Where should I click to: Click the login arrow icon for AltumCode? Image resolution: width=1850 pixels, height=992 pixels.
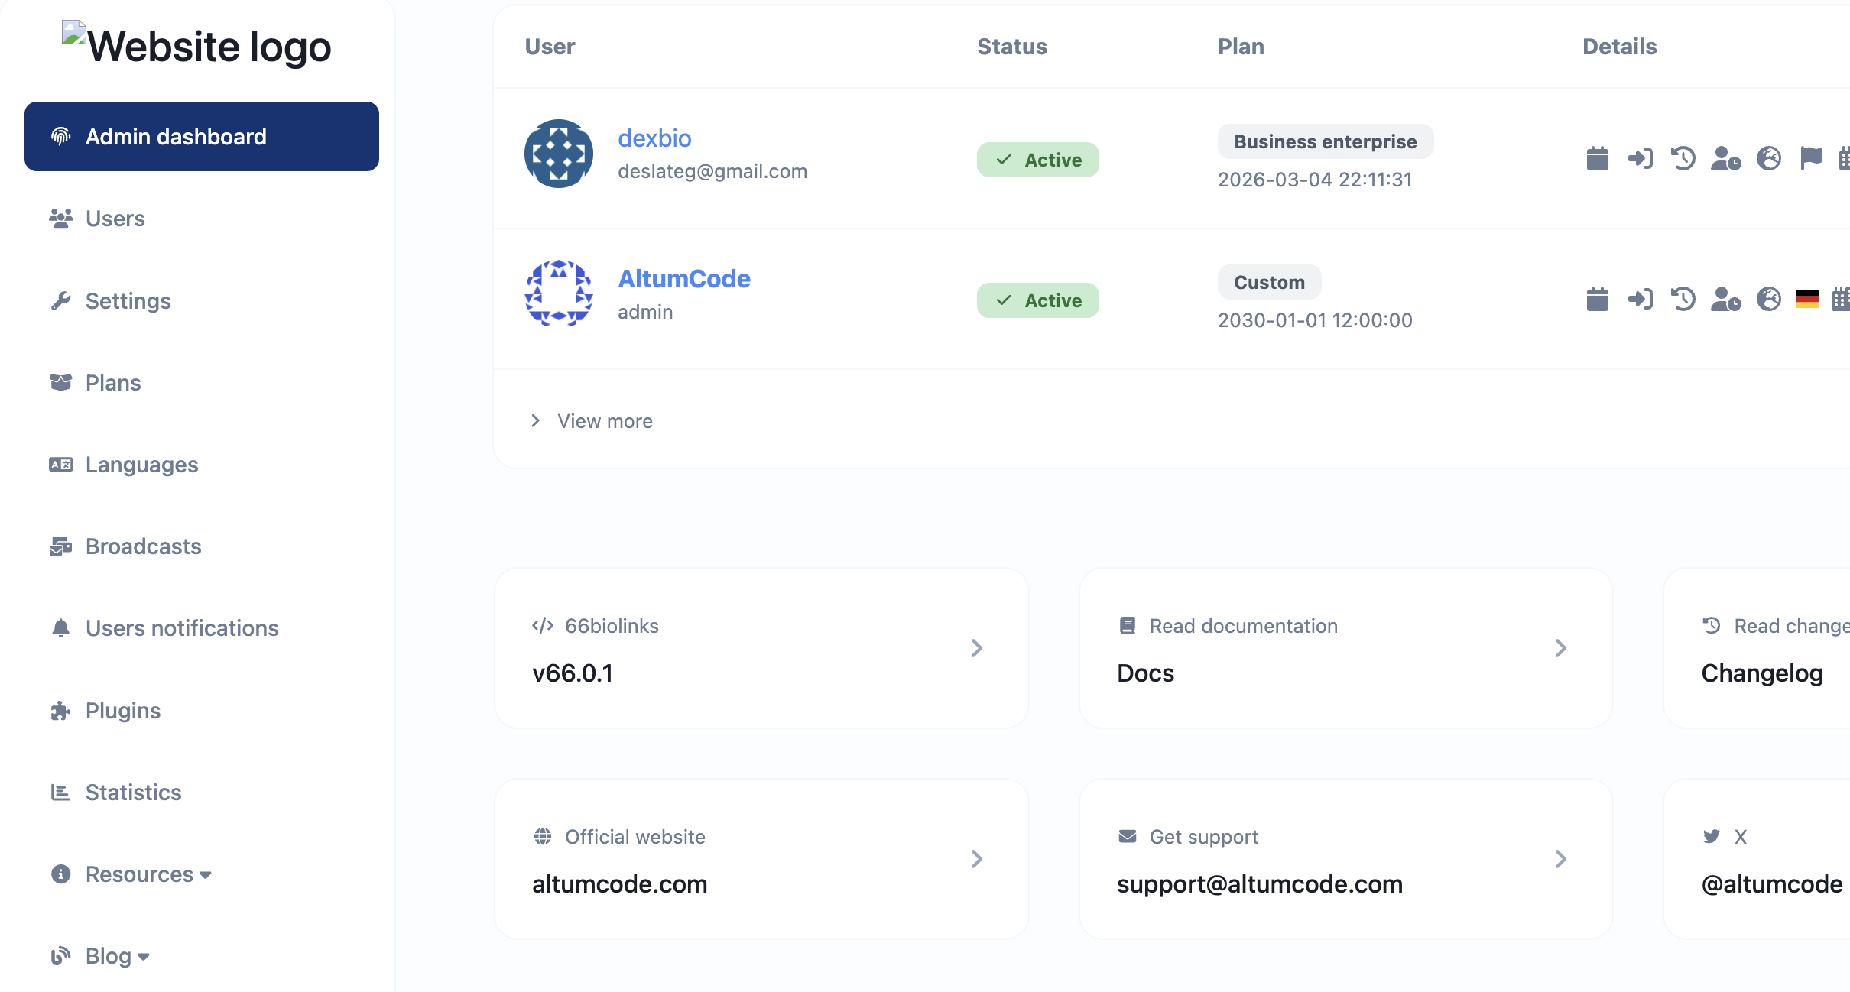(x=1640, y=299)
